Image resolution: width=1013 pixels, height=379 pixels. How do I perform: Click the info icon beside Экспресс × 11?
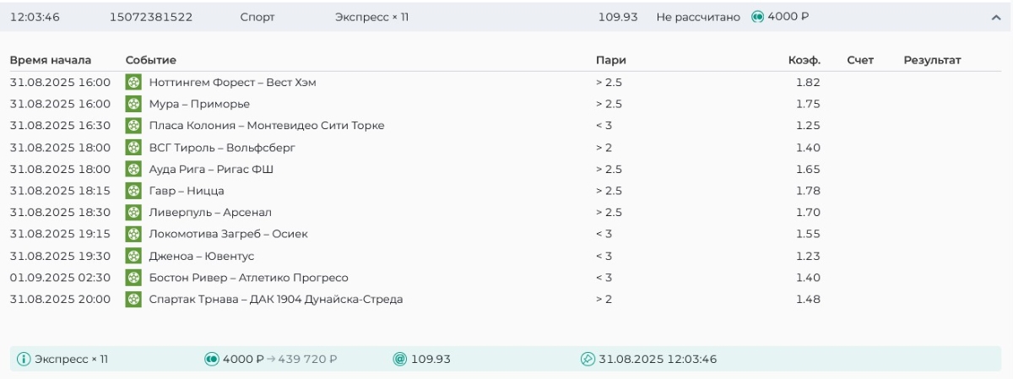click(x=24, y=360)
